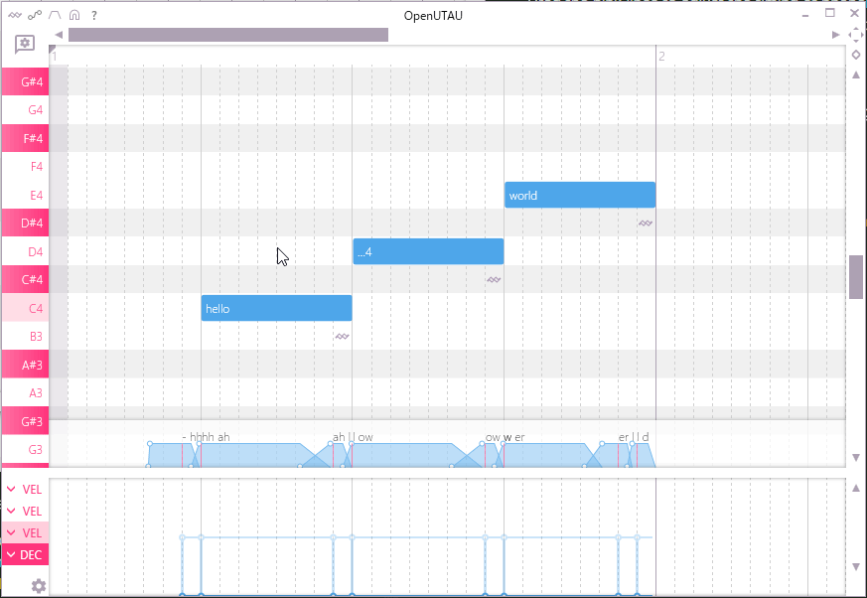Click the D#4 piano key
867x598 pixels.
(x=25, y=223)
